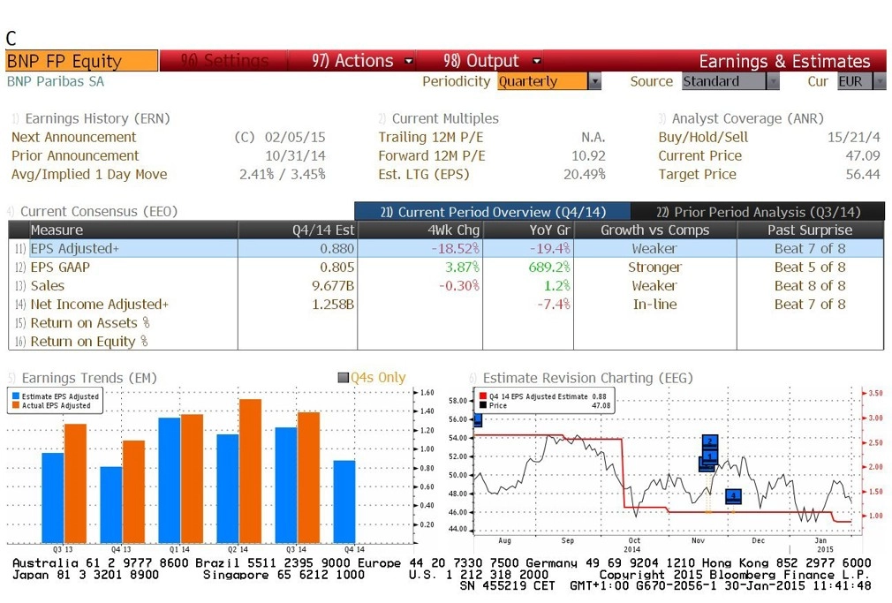Click blue revision marker 4 on chart
Viewport: 892px width, 603px height.
[x=733, y=497]
